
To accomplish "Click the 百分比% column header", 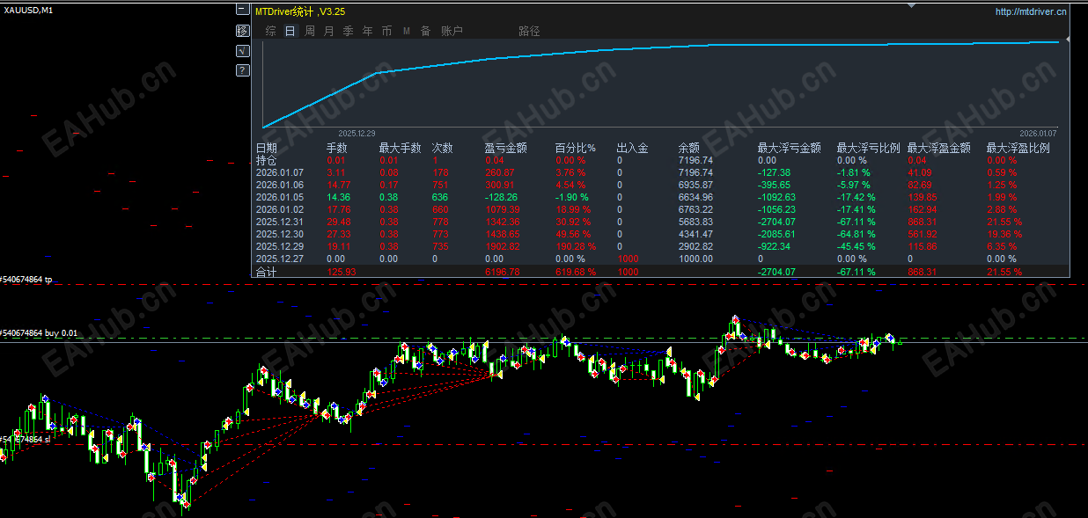I will (576, 149).
